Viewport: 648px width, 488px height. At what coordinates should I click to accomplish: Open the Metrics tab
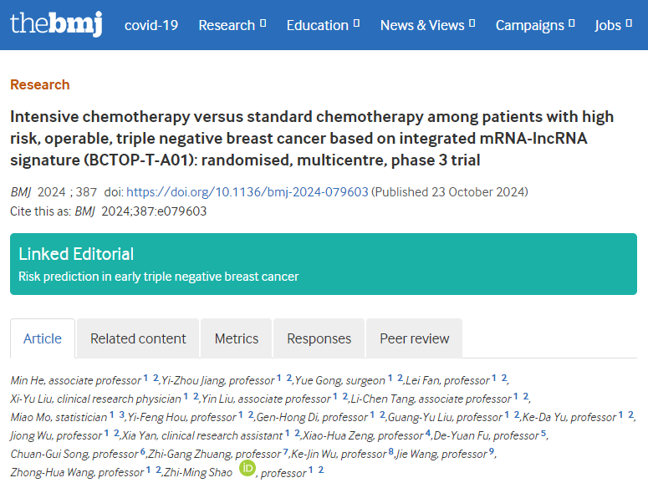pyautogui.click(x=237, y=338)
